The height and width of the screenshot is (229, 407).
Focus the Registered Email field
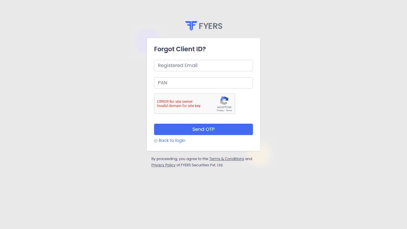point(203,65)
